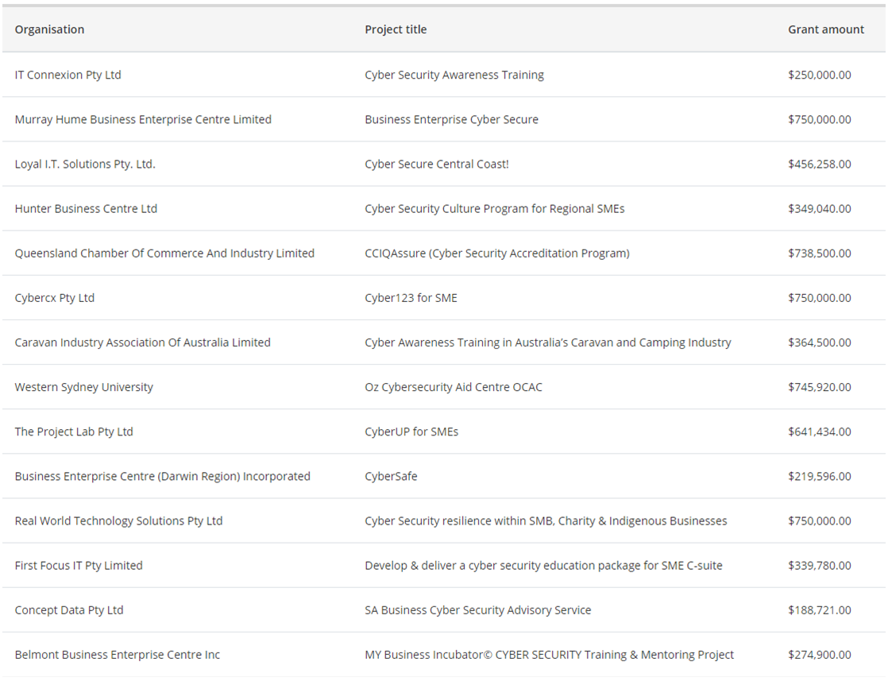The width and height of the screenshot is (892, 681).
Task: Select Hunter Business Centre Ltd cell
Action: coord(86,209)
